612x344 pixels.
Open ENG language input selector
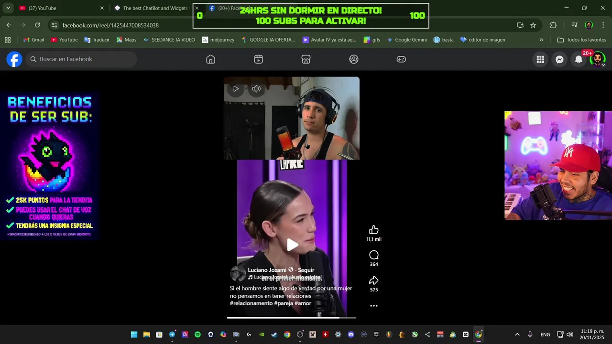(545, 334)
